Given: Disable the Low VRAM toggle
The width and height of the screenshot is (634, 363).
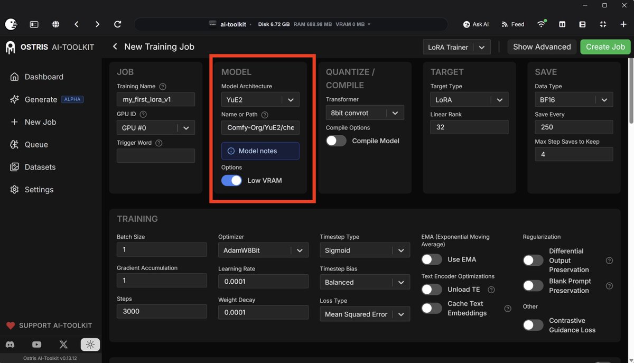Looking at the screenshot, I should tap(231, 180).
